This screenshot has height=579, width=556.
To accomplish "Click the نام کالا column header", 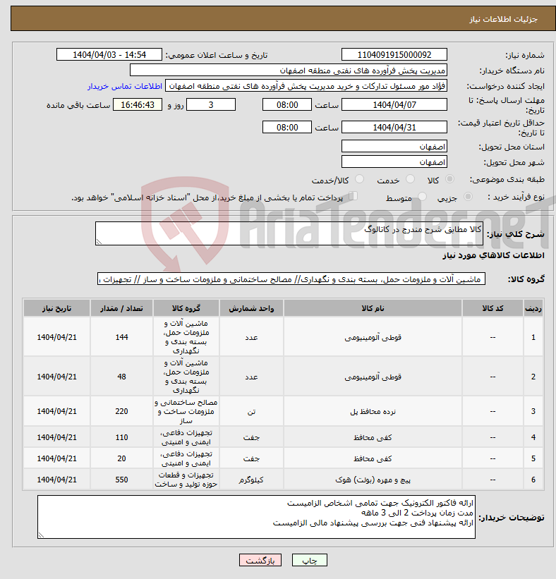I will [373, 308].
